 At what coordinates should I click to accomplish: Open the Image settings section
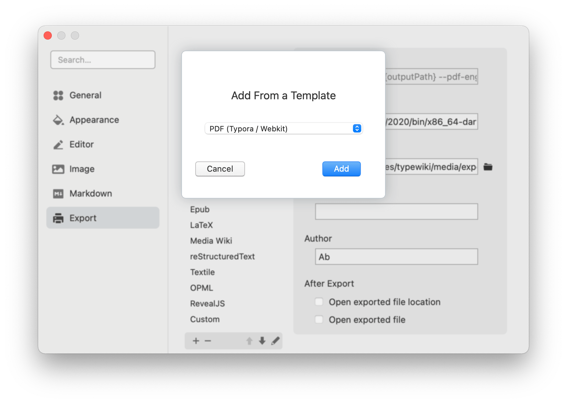58,169
